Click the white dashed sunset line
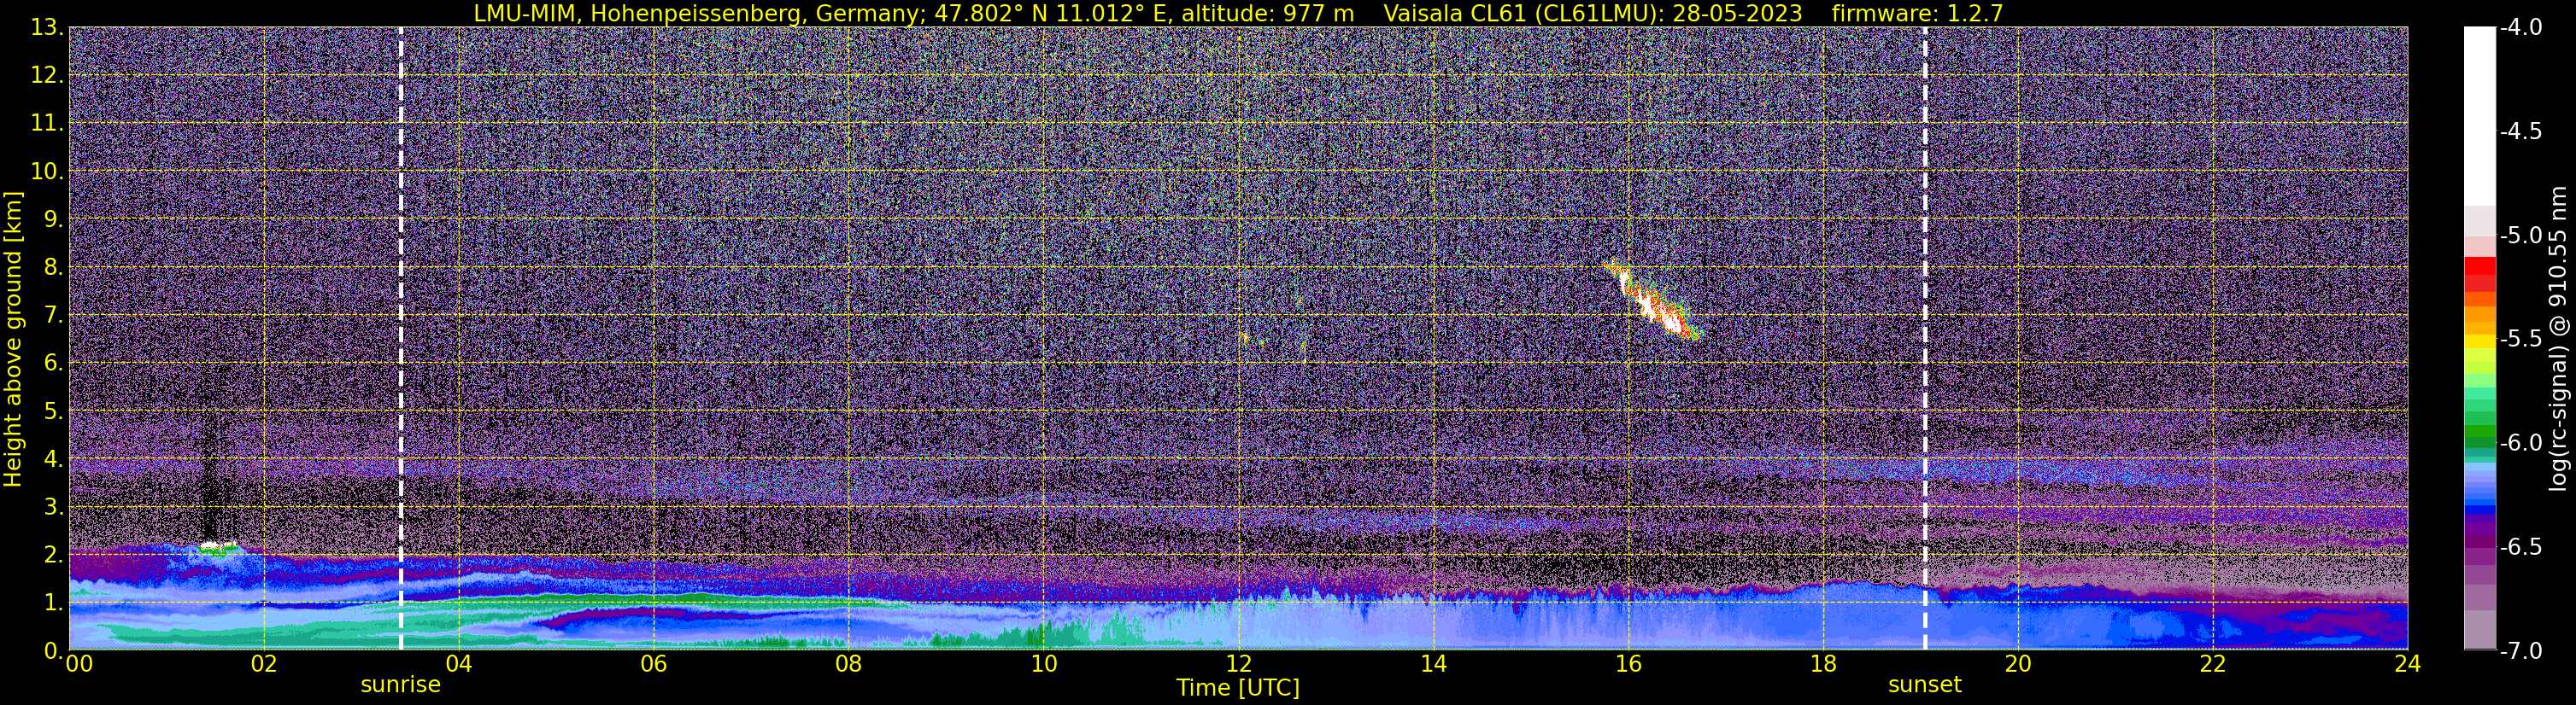The image size is (2576, 705). click(x=1925, y=339)
